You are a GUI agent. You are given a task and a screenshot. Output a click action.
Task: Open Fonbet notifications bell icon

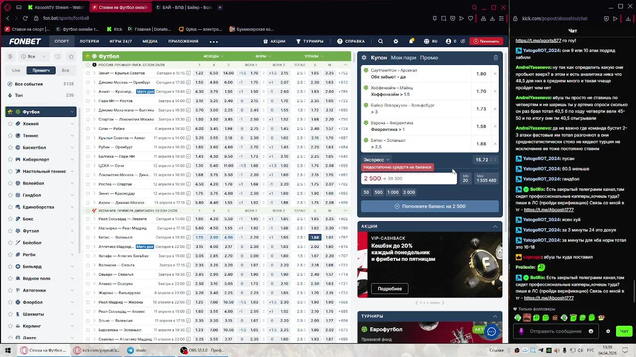[x=411, y=41]
